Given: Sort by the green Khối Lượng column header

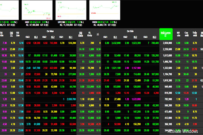Looking at the screenshot, I should [x=166, y=34].
